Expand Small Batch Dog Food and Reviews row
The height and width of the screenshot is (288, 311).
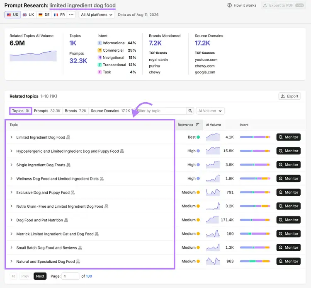point(11,247)
